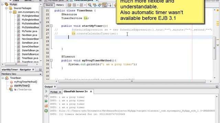The height and width of the screenshot is (123, 220).
Task: Click the editor scroll-right arrow
Action: (211, 81)
